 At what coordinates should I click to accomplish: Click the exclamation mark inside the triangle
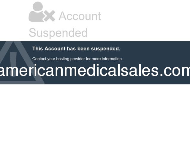tap(13, 64)
